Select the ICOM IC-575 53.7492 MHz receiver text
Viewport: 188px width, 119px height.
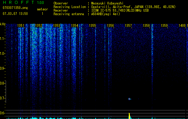click(x=120, y=10)
